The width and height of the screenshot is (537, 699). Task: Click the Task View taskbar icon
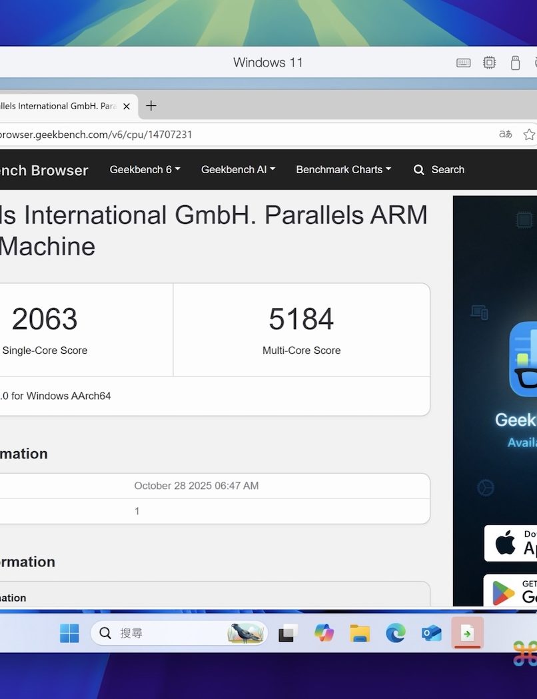(288, 633)
